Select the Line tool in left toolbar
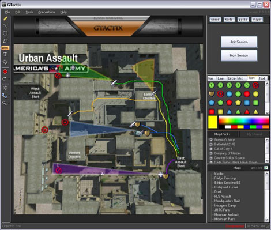Image resolution: width=271 pixels, height=230 pixels. pos(5,25)
